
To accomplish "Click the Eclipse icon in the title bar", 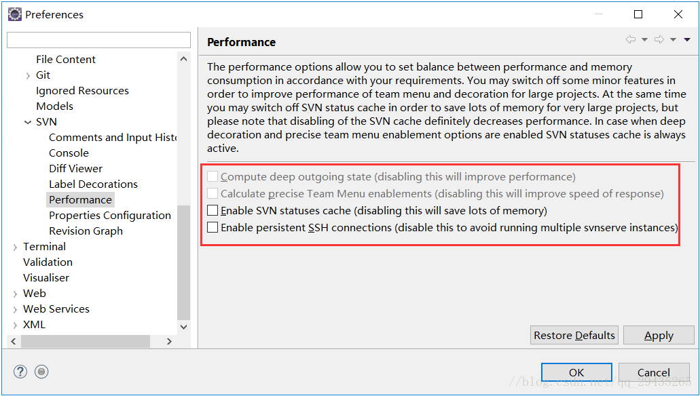I will (14, 14).
